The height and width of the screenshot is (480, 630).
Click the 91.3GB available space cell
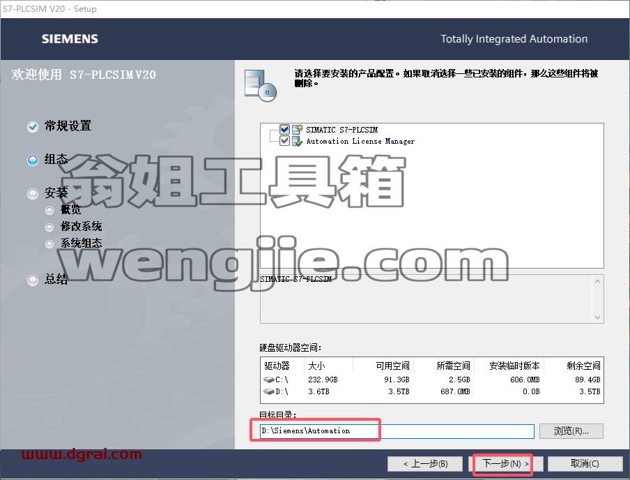[x=397, y=380]
